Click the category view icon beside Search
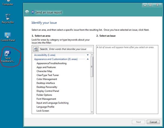This screenshot has height=128, width=164. point(36,49)
